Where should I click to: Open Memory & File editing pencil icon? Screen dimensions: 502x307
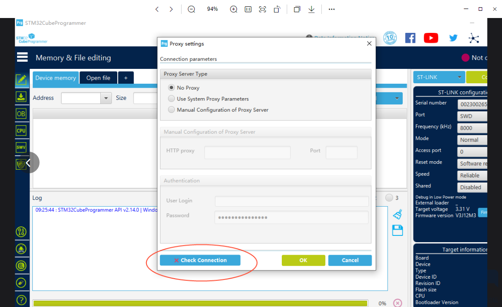(x=22, y=80)
